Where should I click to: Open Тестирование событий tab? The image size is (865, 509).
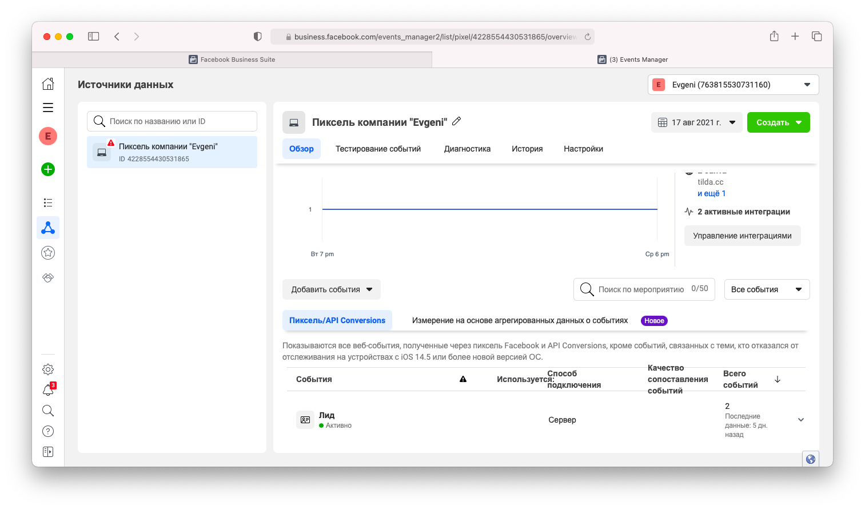pos(378,149)
